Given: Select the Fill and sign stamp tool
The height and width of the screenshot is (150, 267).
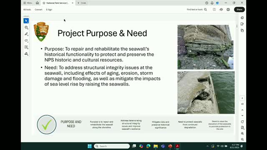Looking at the screenshot, I should coord(26,54).
